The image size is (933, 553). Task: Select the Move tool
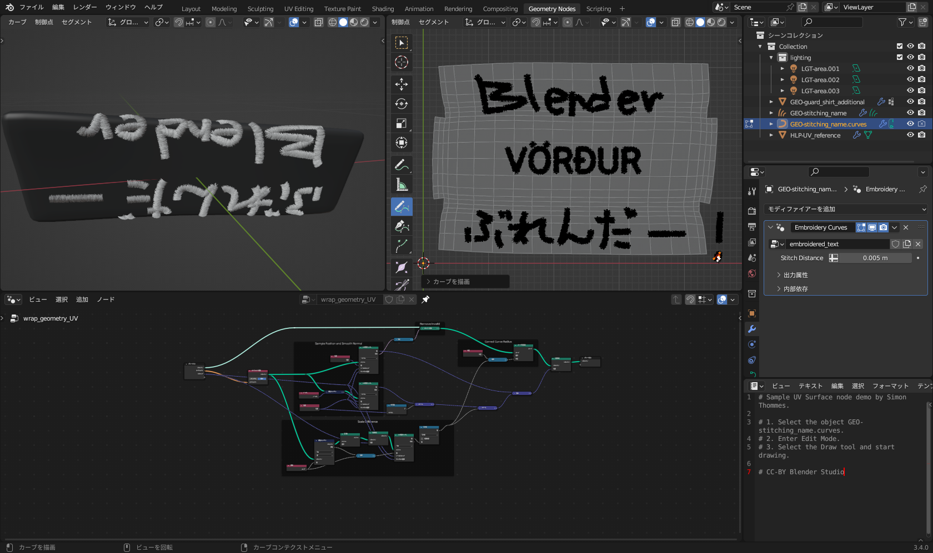coord(402,84)
